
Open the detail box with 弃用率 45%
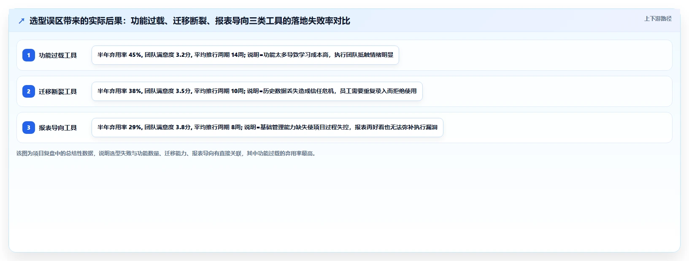(245, 55)
